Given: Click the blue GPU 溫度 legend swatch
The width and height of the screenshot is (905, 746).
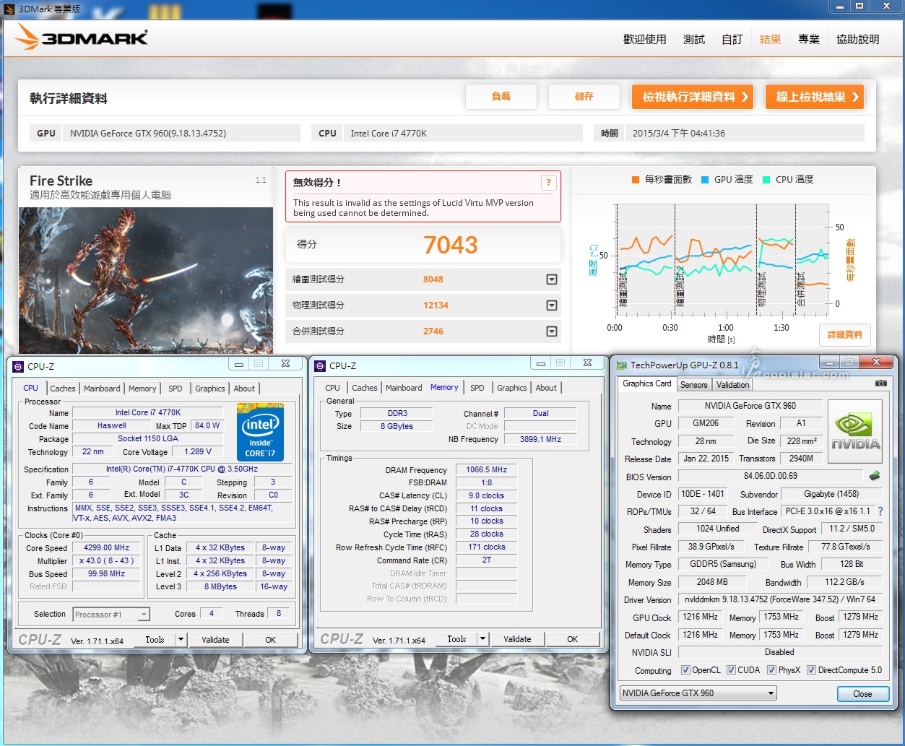Looking at the screenshot, I should click(704, 180).
